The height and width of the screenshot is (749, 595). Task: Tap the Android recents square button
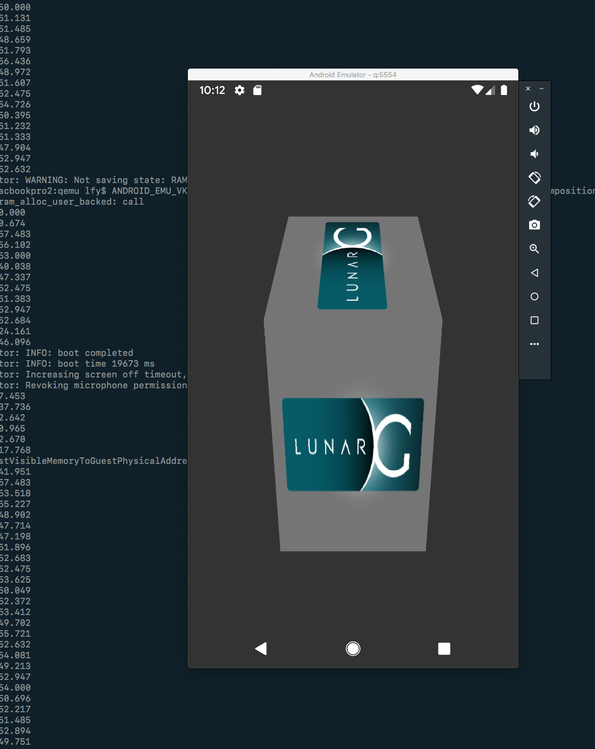(444, 649)
